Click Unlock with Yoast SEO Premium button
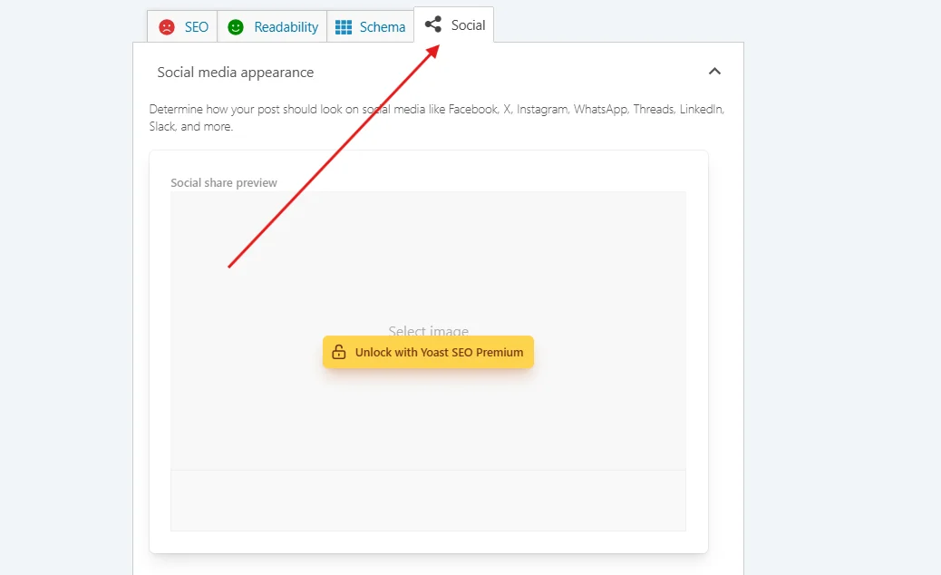The width and height of the screenshot is (941, 575). point(428,352)
